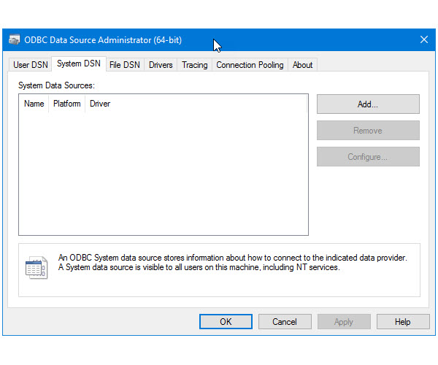Click the ODBC Administrator title bar icon
438x365 pixels.
(15, 39)
